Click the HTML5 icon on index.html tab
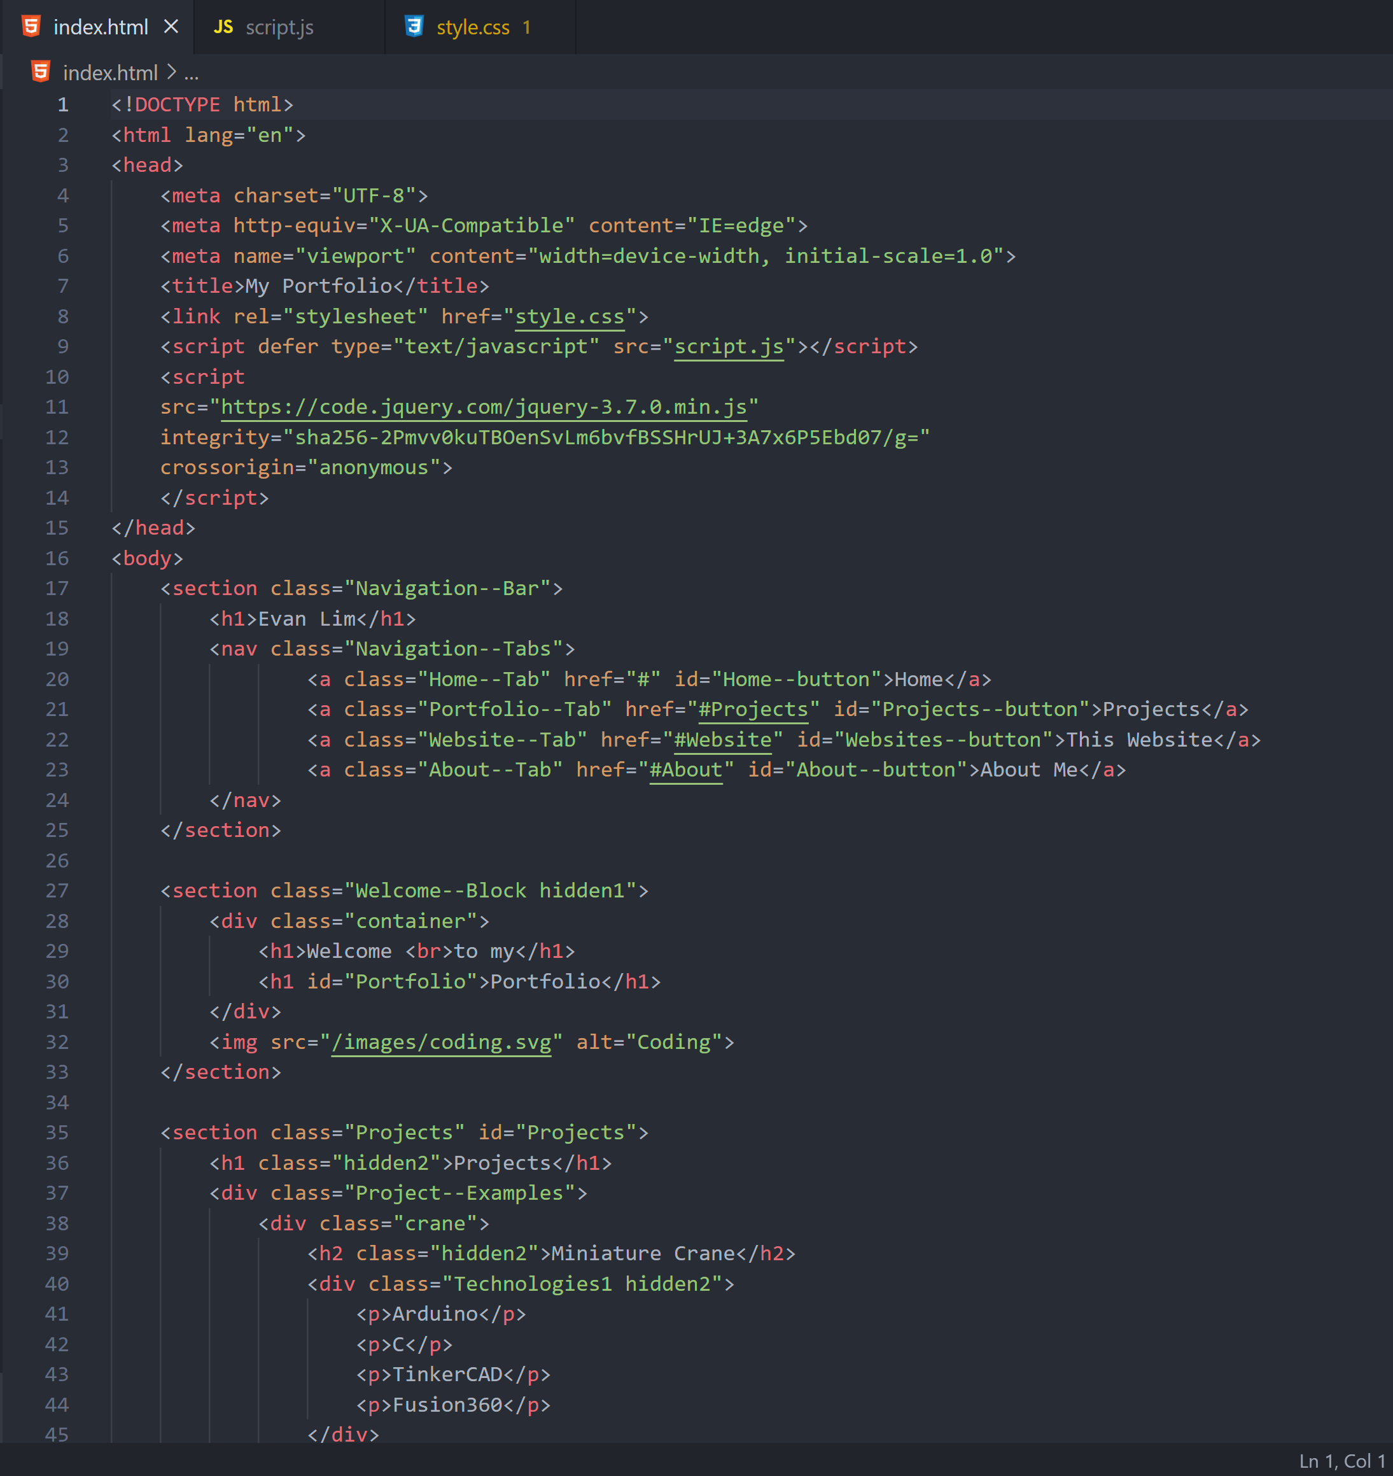Screen dimensions: 1393x1476 pyautogui.click(x=31, y=27)
